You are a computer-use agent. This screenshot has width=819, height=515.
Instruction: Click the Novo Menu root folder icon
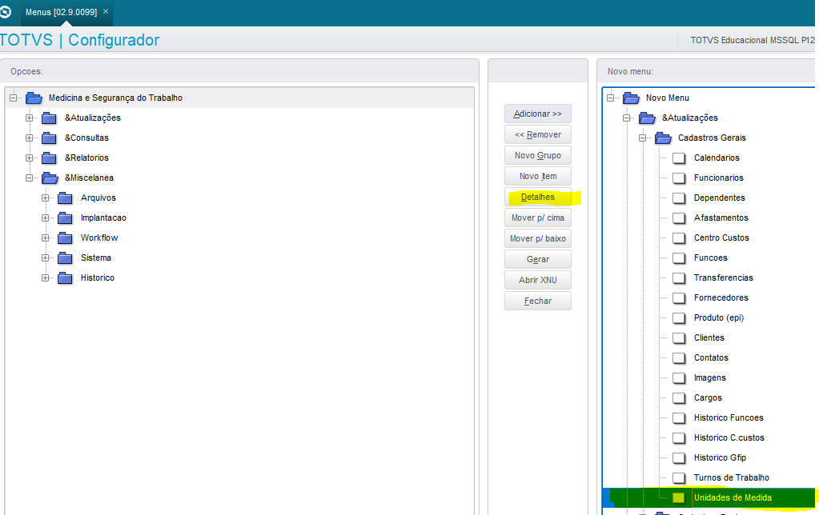(x=632, y=98)
